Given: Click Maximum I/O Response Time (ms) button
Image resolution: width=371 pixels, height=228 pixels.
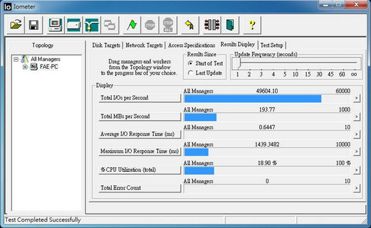Looking at the screenshot, I should [x=140, y=151].
